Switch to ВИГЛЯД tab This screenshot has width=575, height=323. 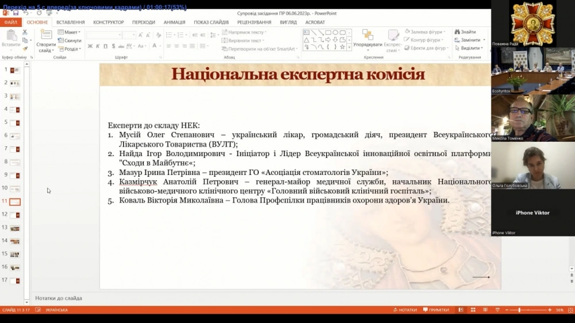pos(288,22)
